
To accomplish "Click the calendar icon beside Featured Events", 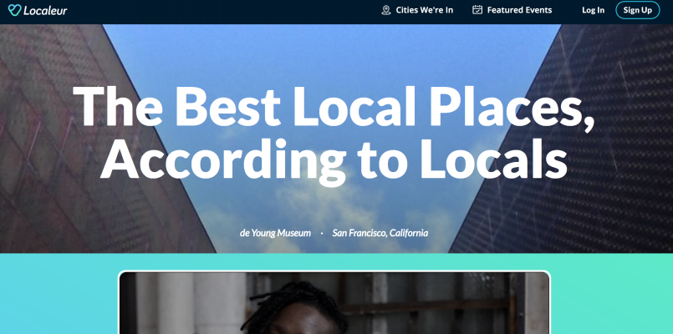I will 477,10.
